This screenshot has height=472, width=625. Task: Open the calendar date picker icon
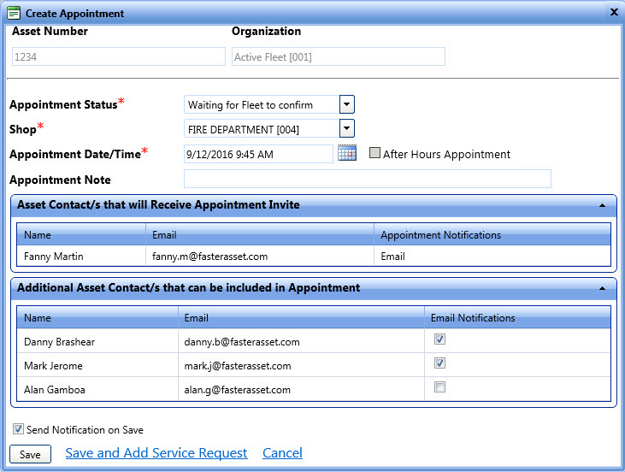coord(347,153)
